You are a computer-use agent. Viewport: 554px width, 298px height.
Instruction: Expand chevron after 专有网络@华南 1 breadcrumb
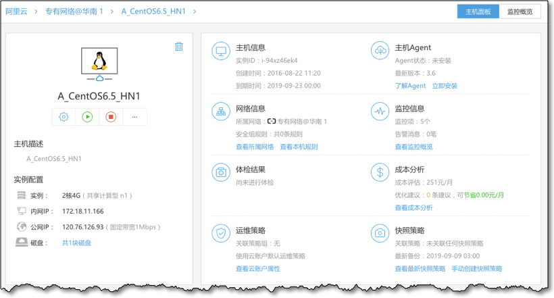pyautogui.click(x=112, y=11)
